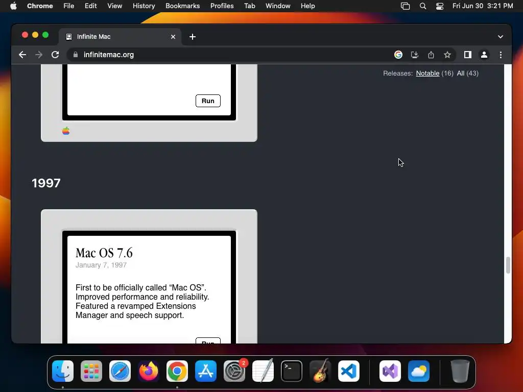Open the Profiles menu

tap(222, 6)
